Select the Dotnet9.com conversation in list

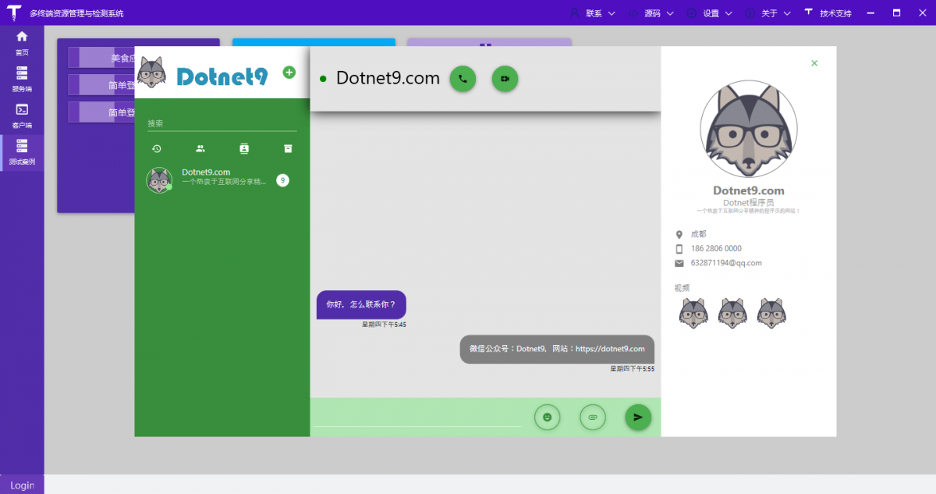tap(218, 180)
